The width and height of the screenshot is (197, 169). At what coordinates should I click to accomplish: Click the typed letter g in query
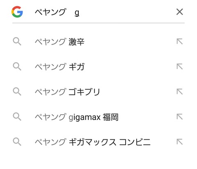coord(77,13)
